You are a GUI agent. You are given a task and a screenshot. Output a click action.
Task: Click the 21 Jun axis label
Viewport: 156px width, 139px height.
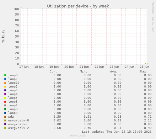pos(84,67)
